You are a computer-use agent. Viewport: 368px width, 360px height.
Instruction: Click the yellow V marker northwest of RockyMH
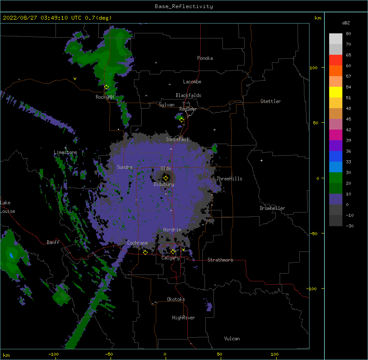tap(75, 79)
